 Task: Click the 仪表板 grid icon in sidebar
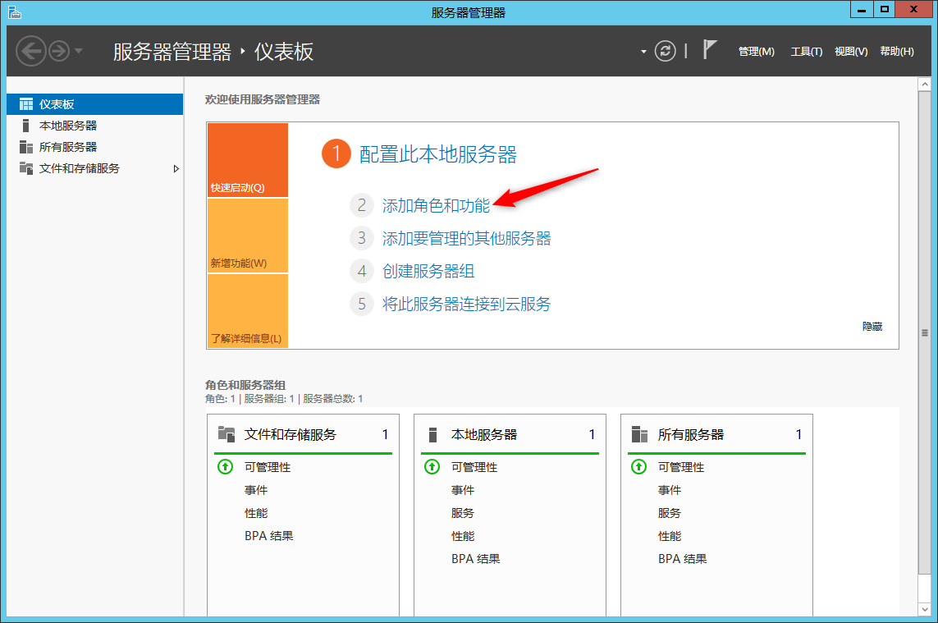click(x=25, y=104)
